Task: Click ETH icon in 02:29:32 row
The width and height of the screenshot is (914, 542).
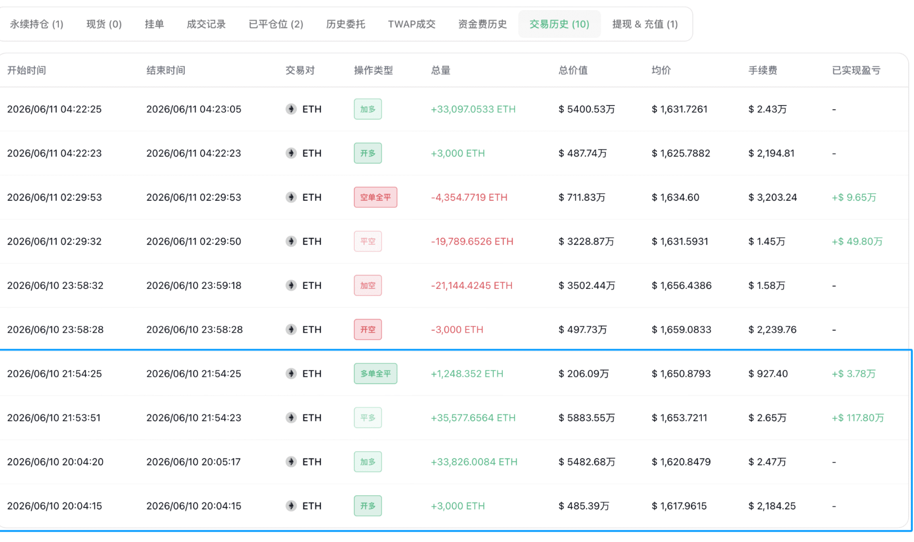Action: pos(291,241)
